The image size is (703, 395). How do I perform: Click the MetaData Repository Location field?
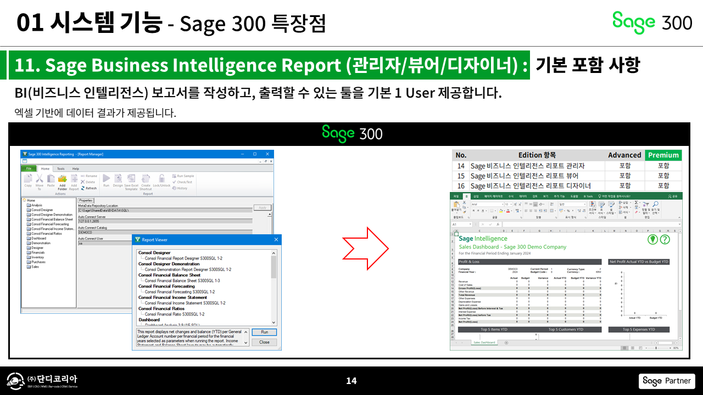point(164,211)
